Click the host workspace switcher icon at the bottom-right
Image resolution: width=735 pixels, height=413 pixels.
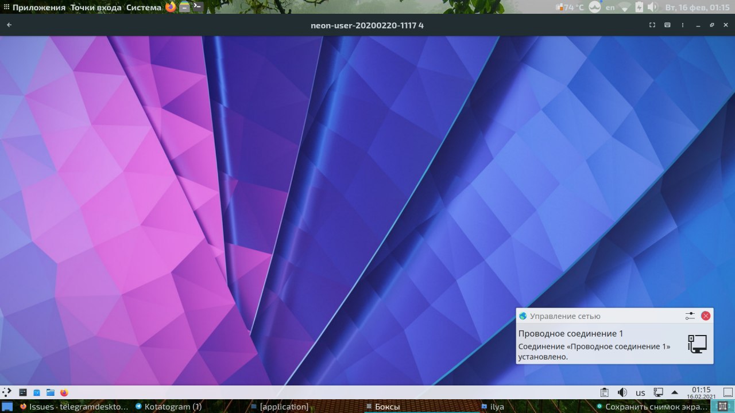click(x=722, y=407)
